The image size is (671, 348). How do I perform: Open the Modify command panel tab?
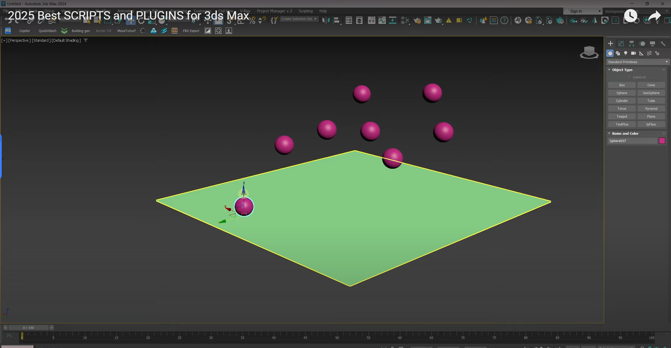(621, 44)
